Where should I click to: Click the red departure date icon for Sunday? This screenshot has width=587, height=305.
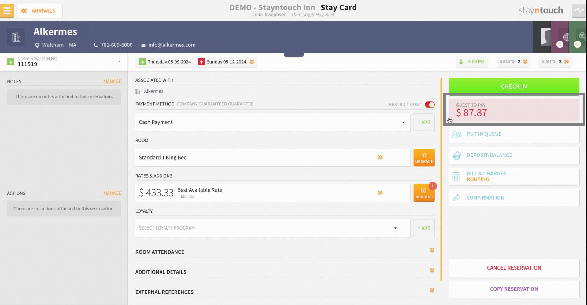click(201, 62)
